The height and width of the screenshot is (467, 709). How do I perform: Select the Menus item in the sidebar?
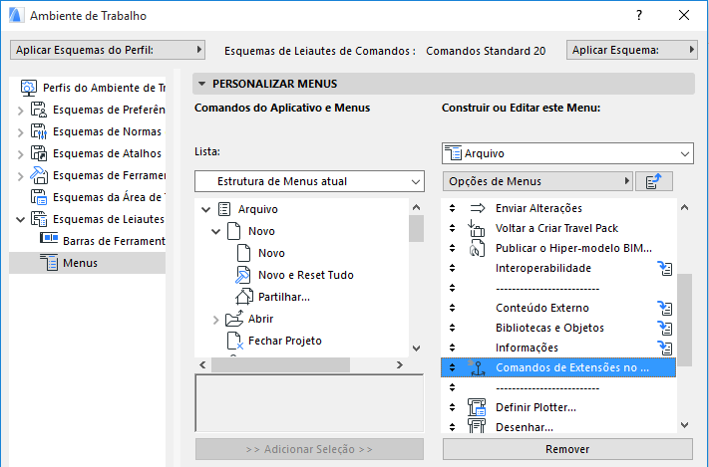80,263
